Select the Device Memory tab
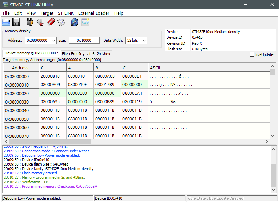The image size is (279, 203). click(x=31, y=53)
